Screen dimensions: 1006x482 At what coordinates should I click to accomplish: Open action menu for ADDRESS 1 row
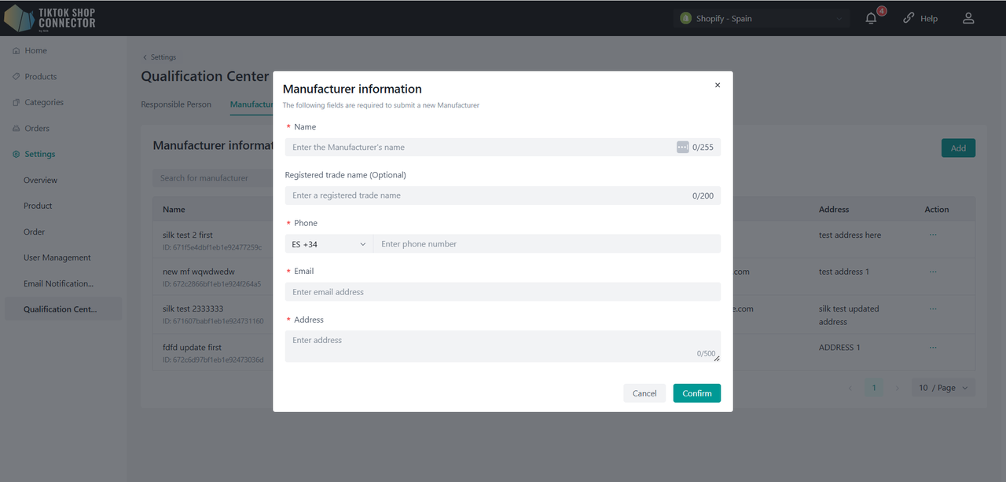point(933,347)
